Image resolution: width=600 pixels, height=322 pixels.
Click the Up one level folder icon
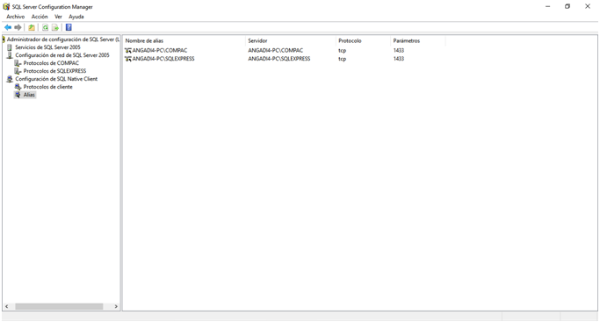[32, 27]
